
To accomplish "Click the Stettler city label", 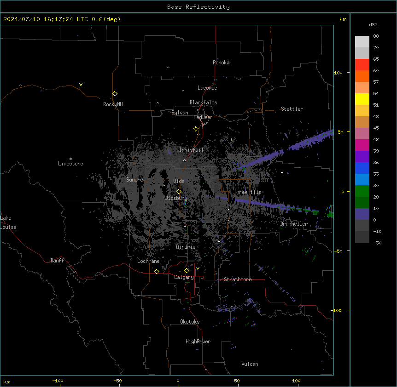I will (x=292, y=109).
